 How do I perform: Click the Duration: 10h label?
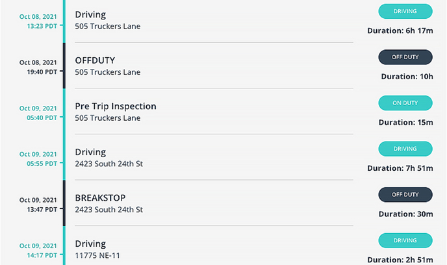407,77
